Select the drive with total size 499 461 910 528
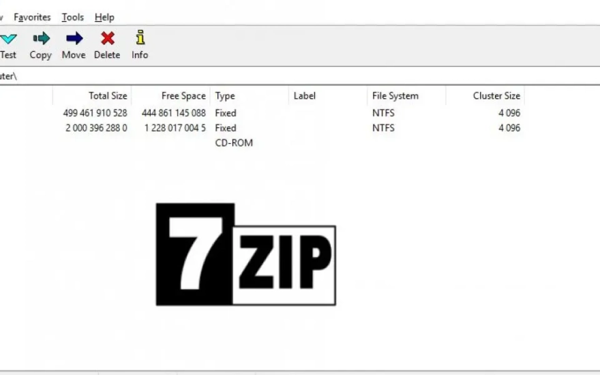 95,113
